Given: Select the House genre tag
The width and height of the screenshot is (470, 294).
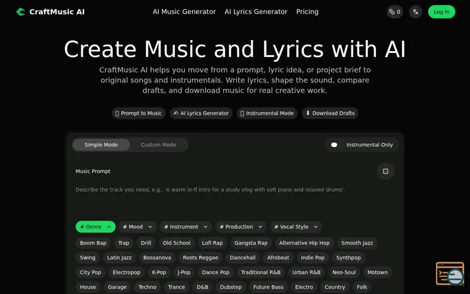Looking at the screenshot, I should click(x=88, y=287).
